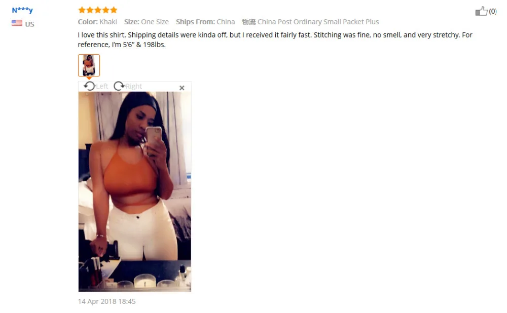
Task: Click the Size: One Size attribute
Action: (147, 22)
